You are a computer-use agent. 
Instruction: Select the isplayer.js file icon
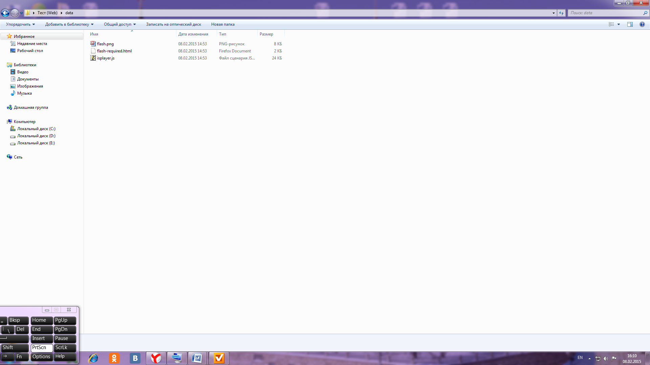(93, 58)
